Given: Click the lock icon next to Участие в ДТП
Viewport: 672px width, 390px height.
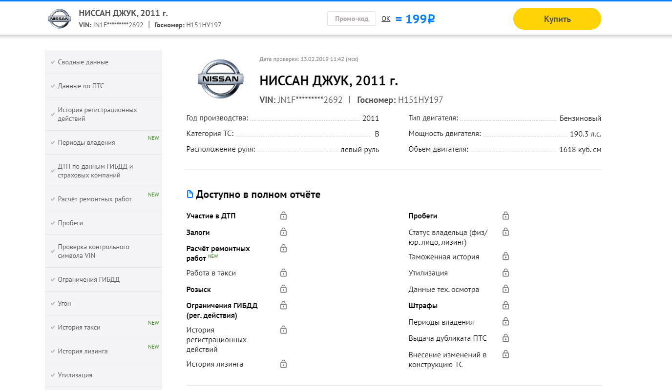Looking at the screenshot, I should pos(283,215).
